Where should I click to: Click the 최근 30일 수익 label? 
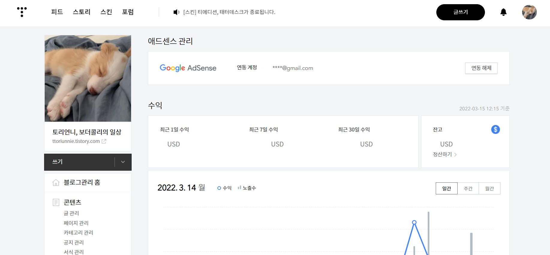(354, 130)
